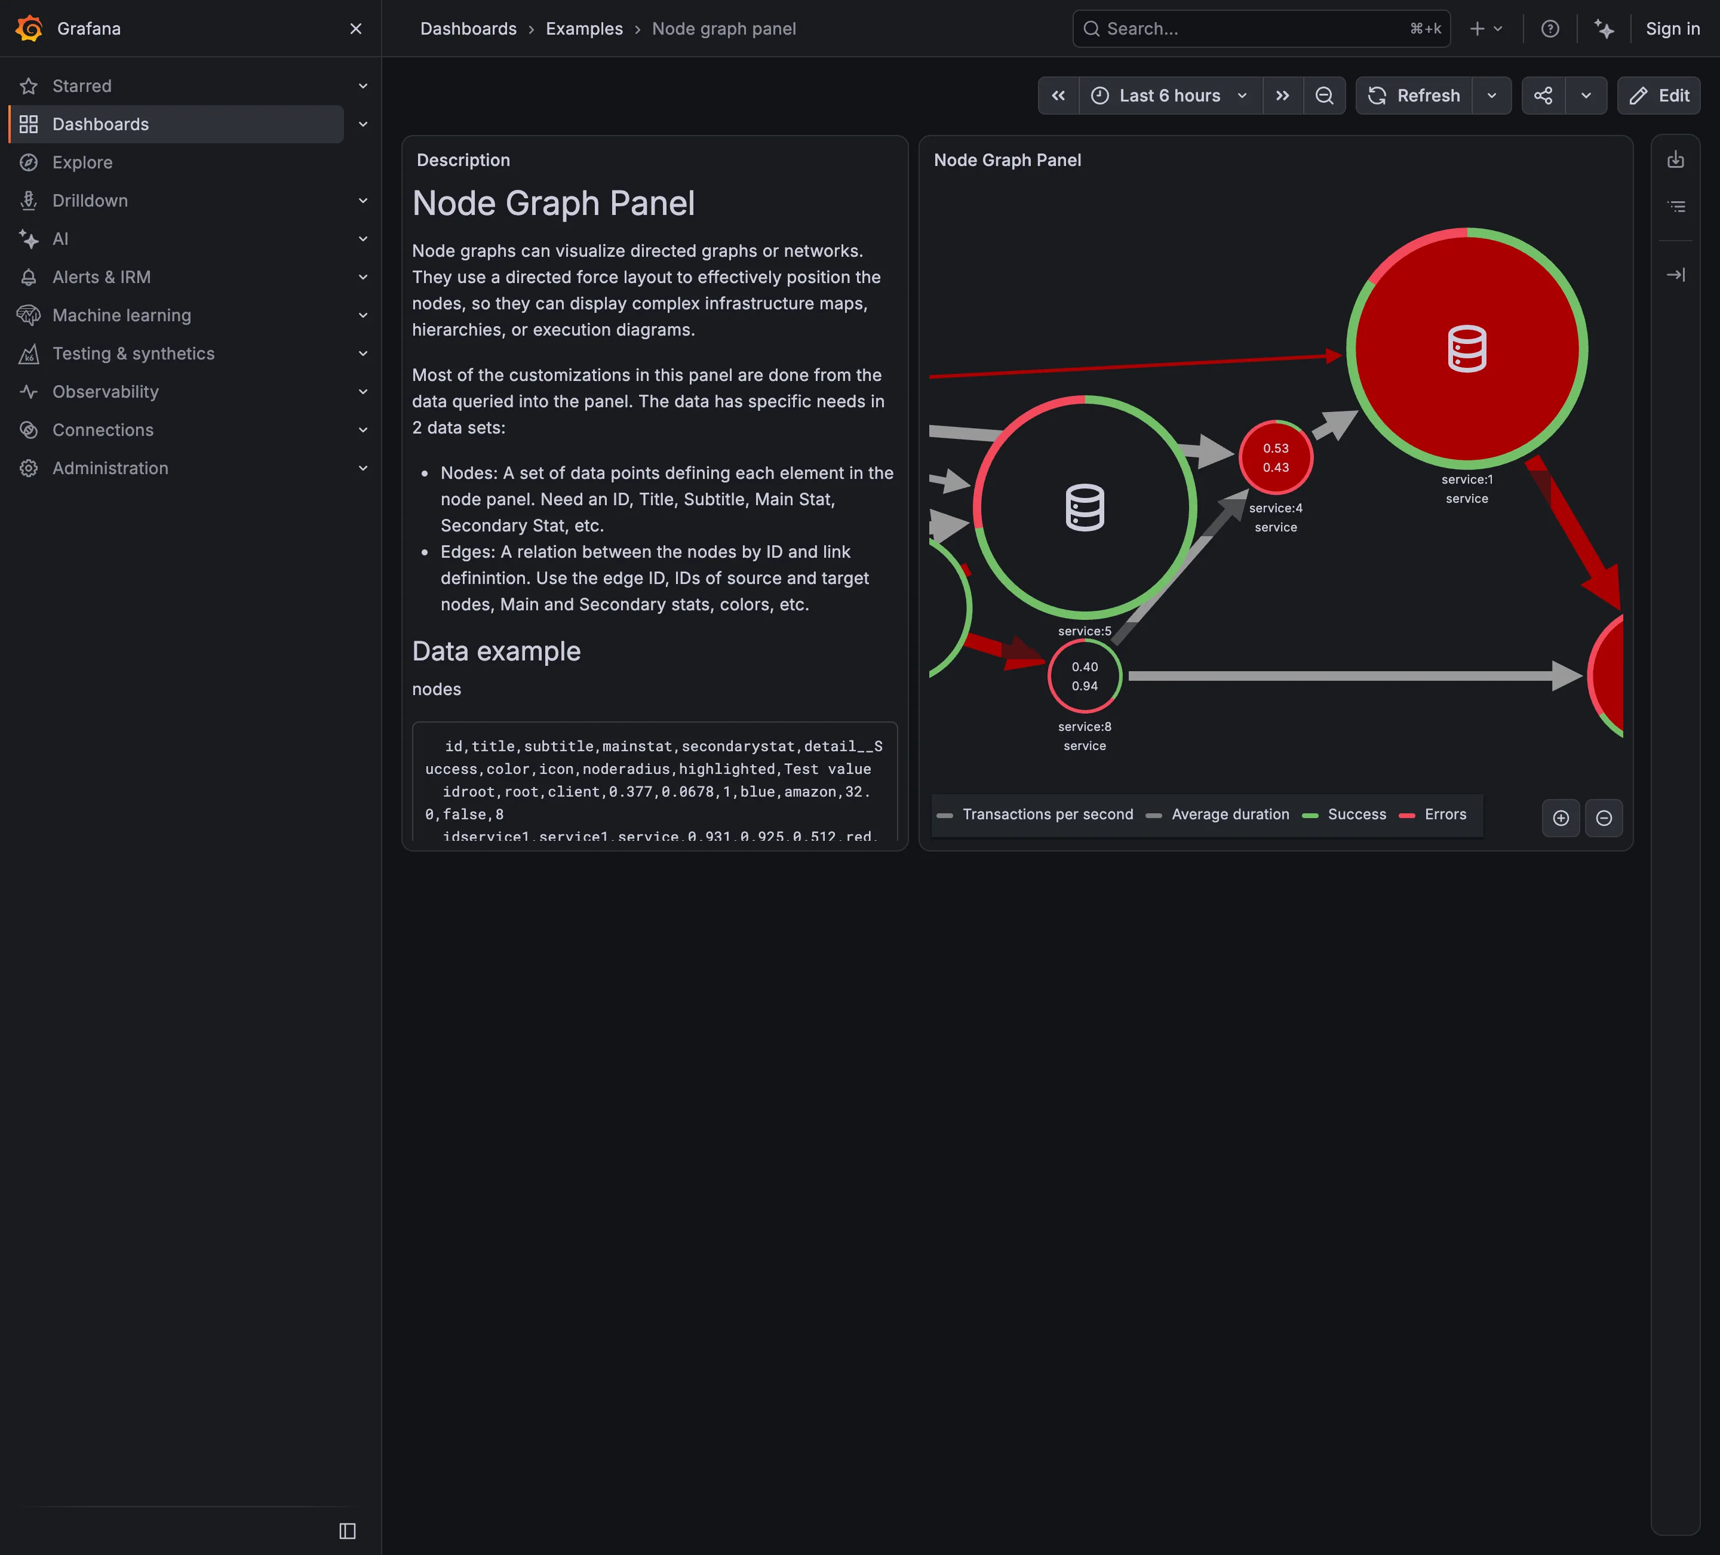This screenshot has width=1720, height=1555.
Task: Click the Data example heading
Action: [x=496, y=651]
